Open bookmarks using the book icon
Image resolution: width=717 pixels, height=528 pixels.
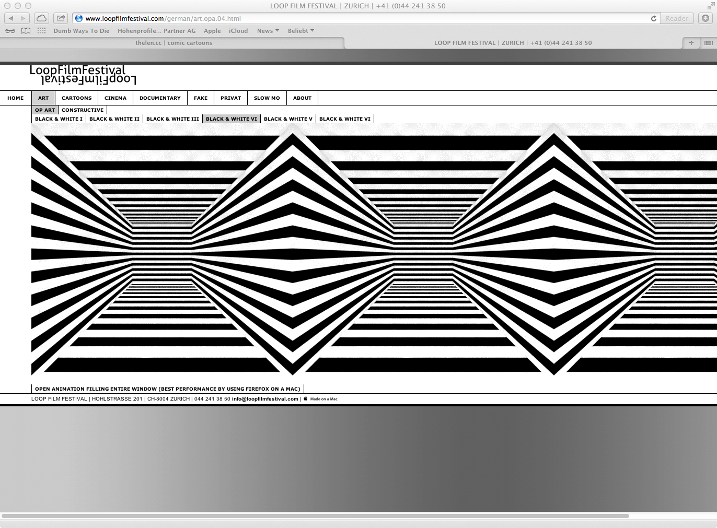pos(26,31)
